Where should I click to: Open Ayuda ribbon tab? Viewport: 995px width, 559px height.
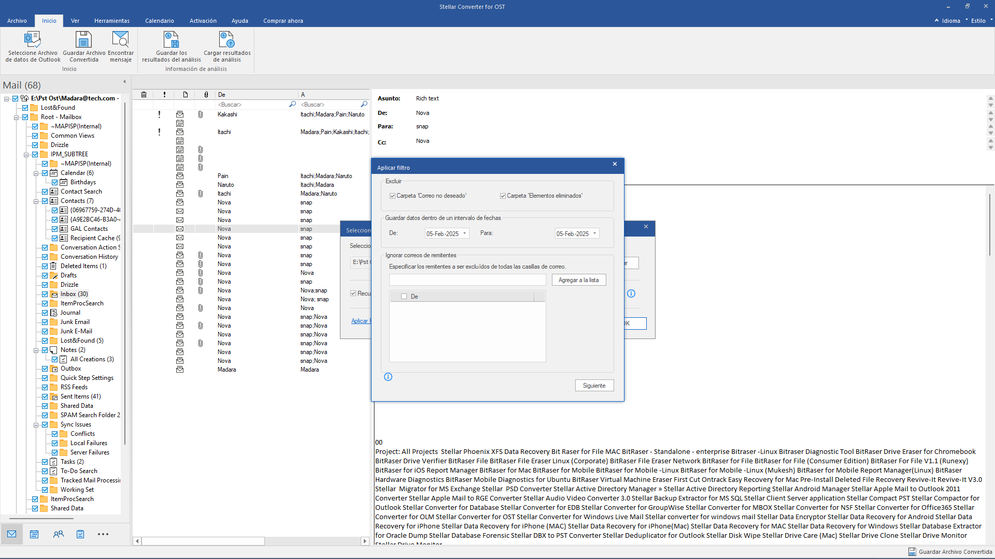(x=240, y=21)
